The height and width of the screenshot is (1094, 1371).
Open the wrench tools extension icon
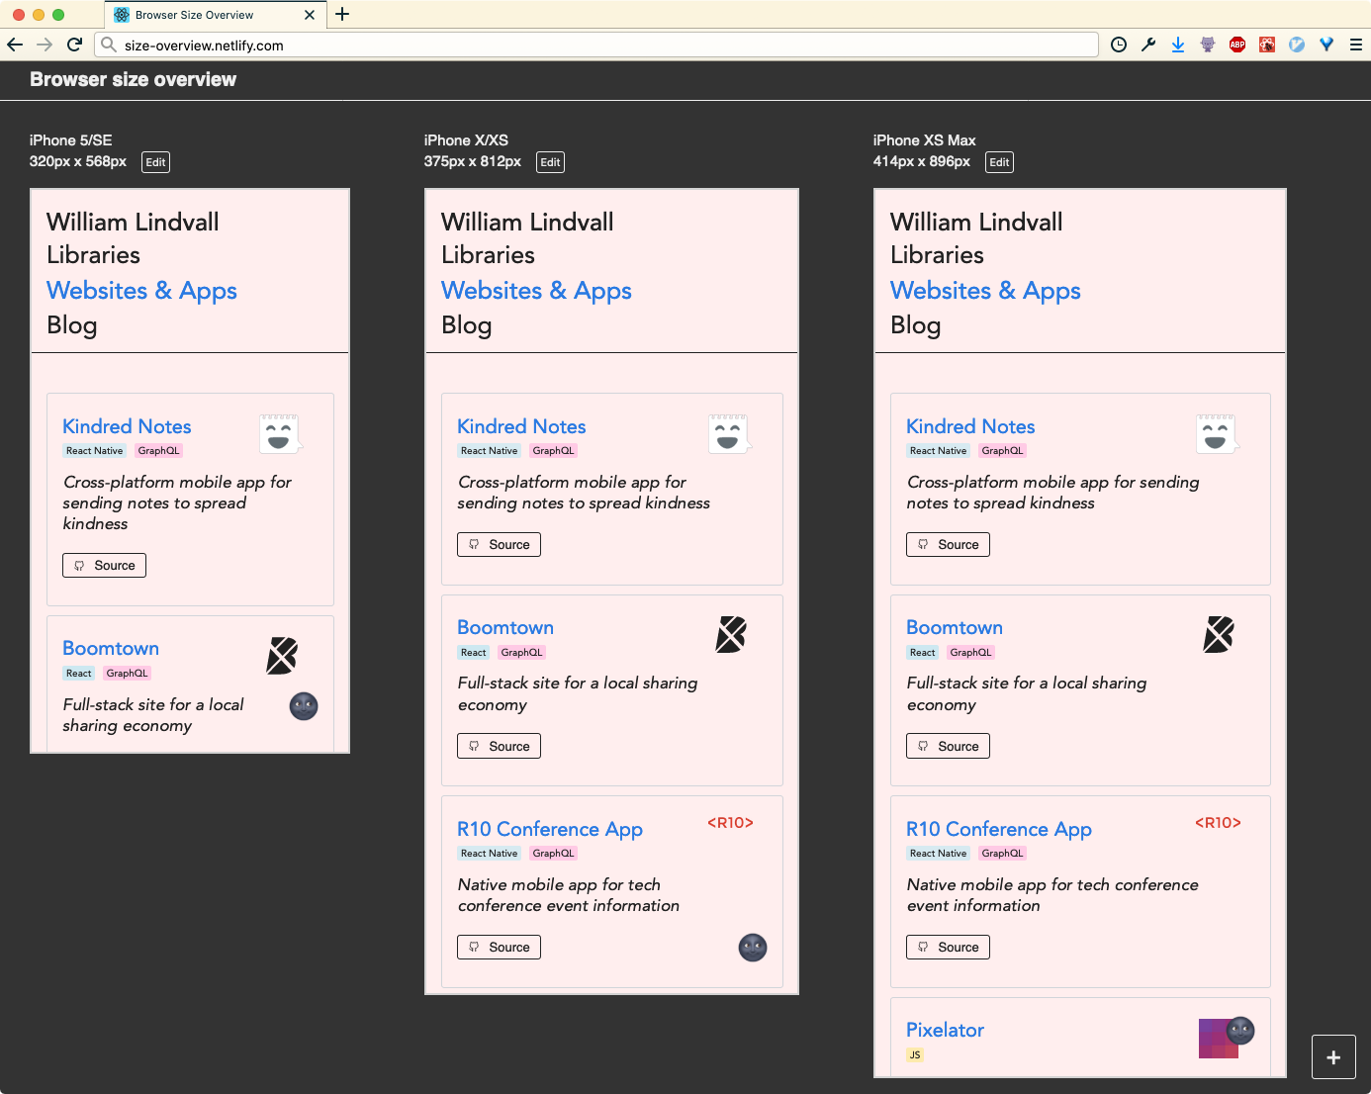[1147, 45]
